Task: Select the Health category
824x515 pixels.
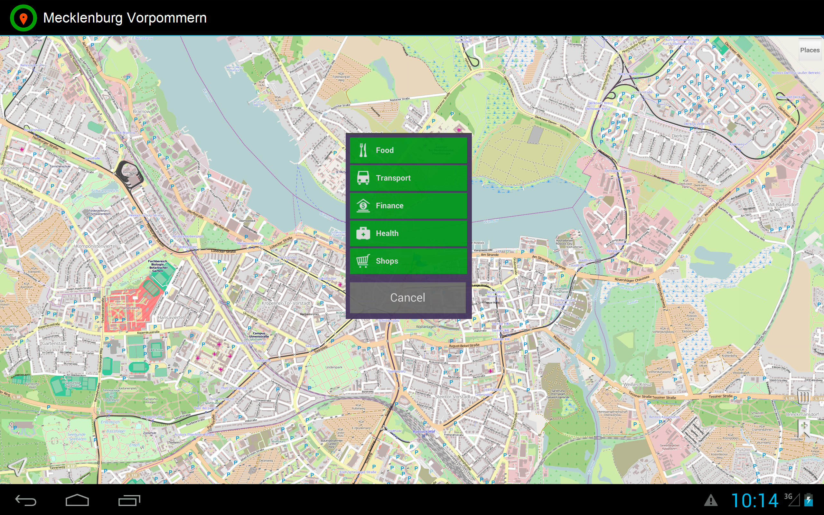Action: (408, 233)
